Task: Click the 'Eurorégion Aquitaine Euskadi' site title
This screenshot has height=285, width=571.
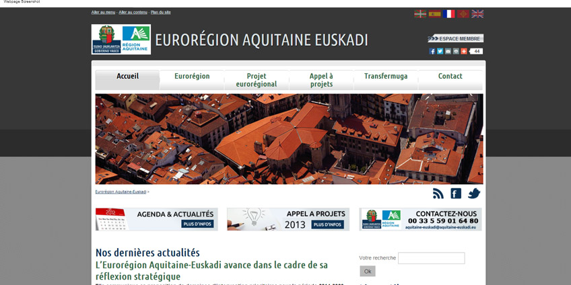Action: coord(261,40)
